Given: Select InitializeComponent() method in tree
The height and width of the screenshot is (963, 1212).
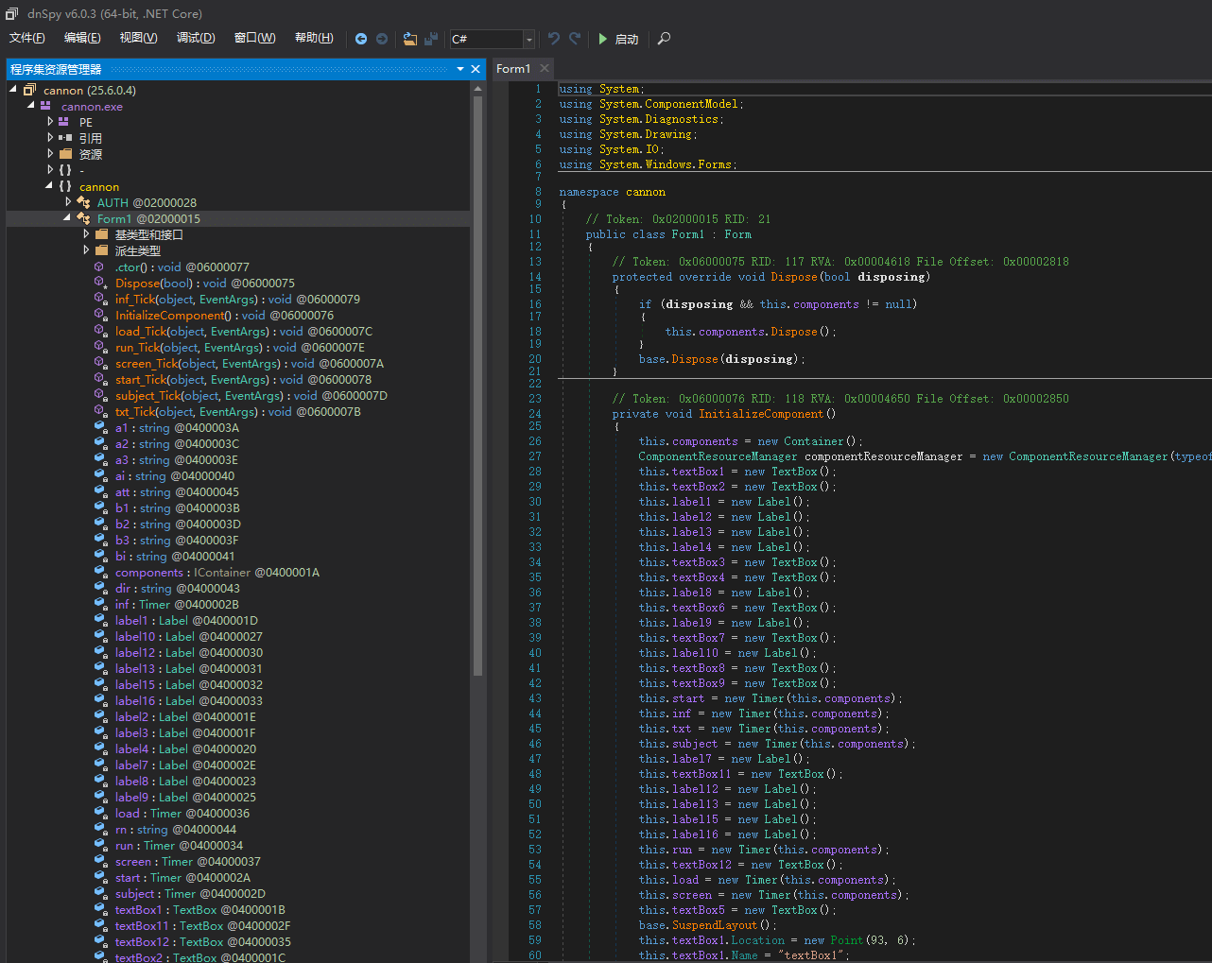Looking at the screenshot, I should 172,316.
